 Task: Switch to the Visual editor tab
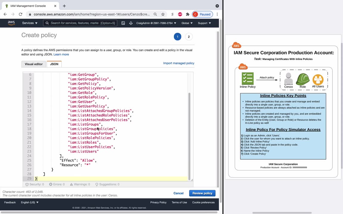tap(34, 64)
